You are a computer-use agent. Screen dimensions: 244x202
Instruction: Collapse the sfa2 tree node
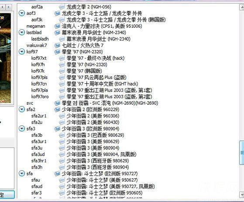22,110
